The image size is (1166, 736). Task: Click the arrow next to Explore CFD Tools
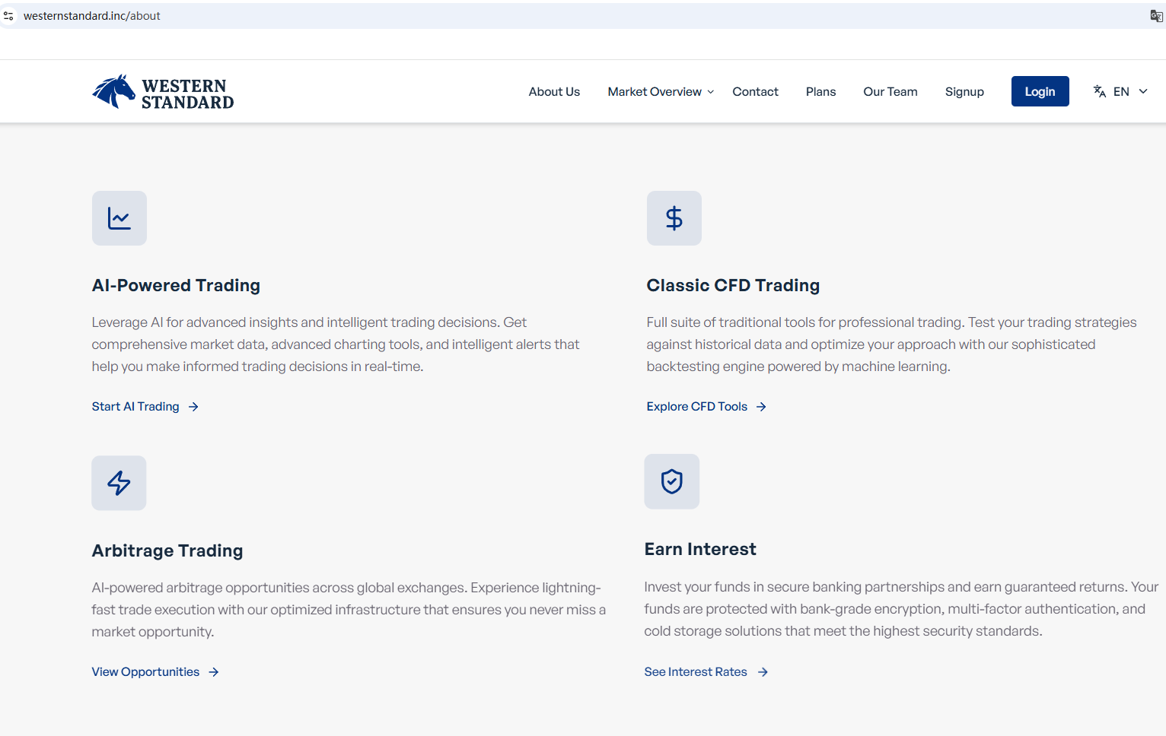(x=761, y=407)
